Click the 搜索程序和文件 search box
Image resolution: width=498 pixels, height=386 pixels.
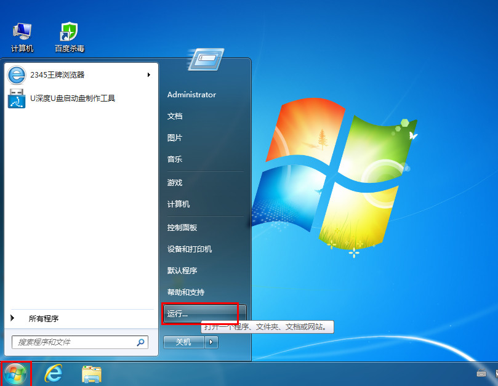tap(80, 342)
